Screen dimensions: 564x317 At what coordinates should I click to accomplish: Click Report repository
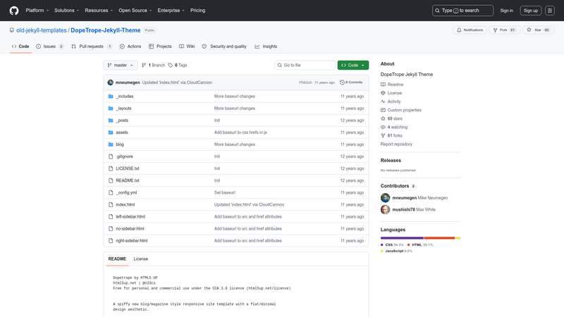tap(396, 144)
